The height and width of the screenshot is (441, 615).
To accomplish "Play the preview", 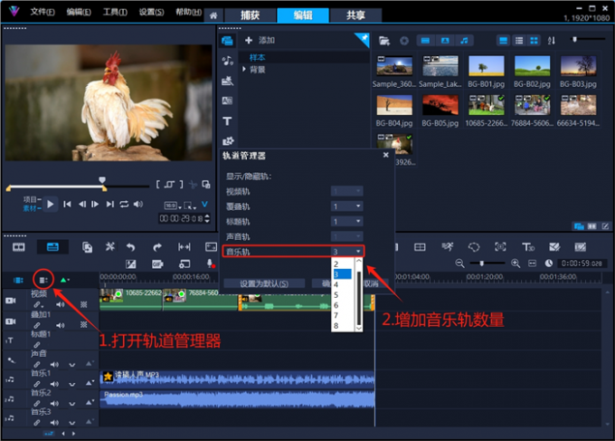I will (51, 205).
